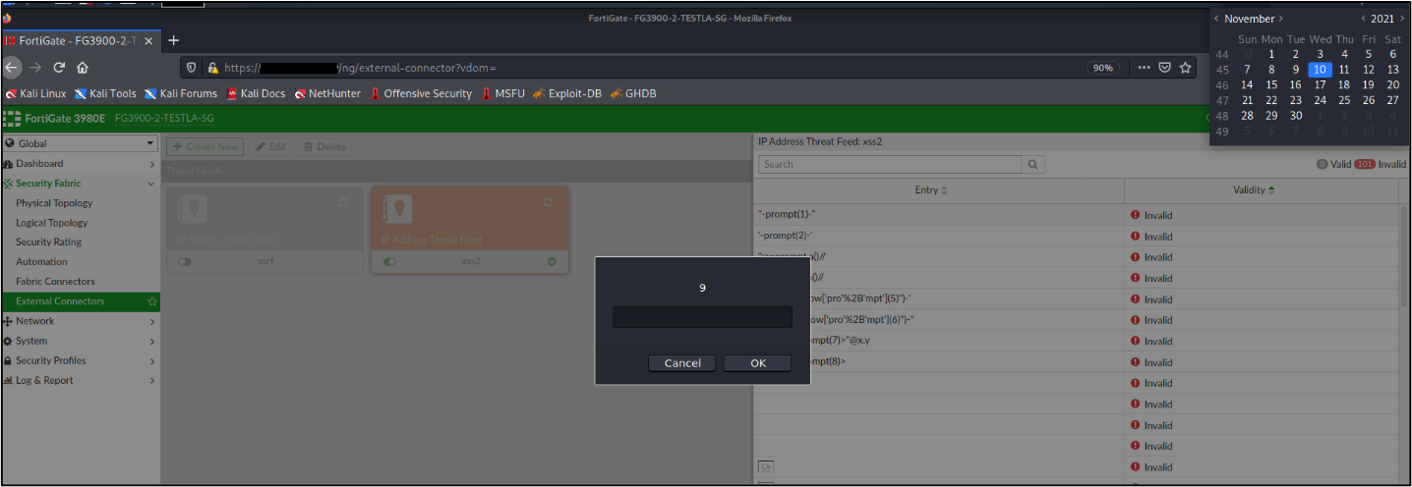The height and width of the screenshot is (487, 1412).
Task: Open the Kali Tools bookmark
Action: click(x=105, y=93)
